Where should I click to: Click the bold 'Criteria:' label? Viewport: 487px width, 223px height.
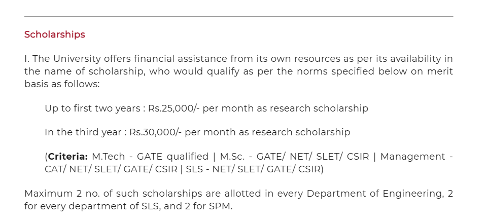click(68, 157)
